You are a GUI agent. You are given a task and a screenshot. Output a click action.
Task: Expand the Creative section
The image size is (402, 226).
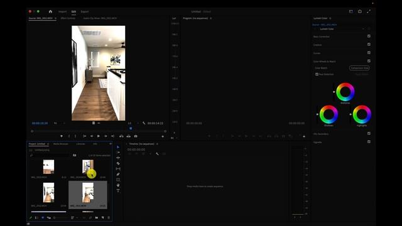coord(317,45)
